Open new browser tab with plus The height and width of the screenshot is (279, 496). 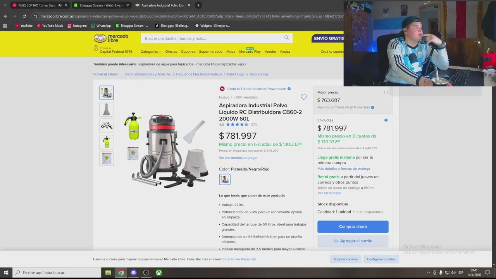[198, 5]
